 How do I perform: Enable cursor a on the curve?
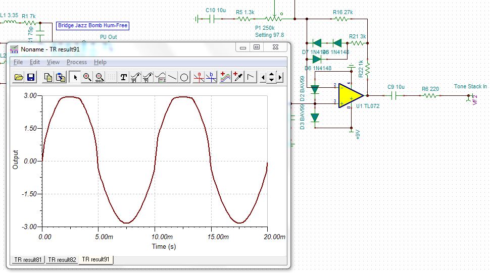(x=199, y=77)
